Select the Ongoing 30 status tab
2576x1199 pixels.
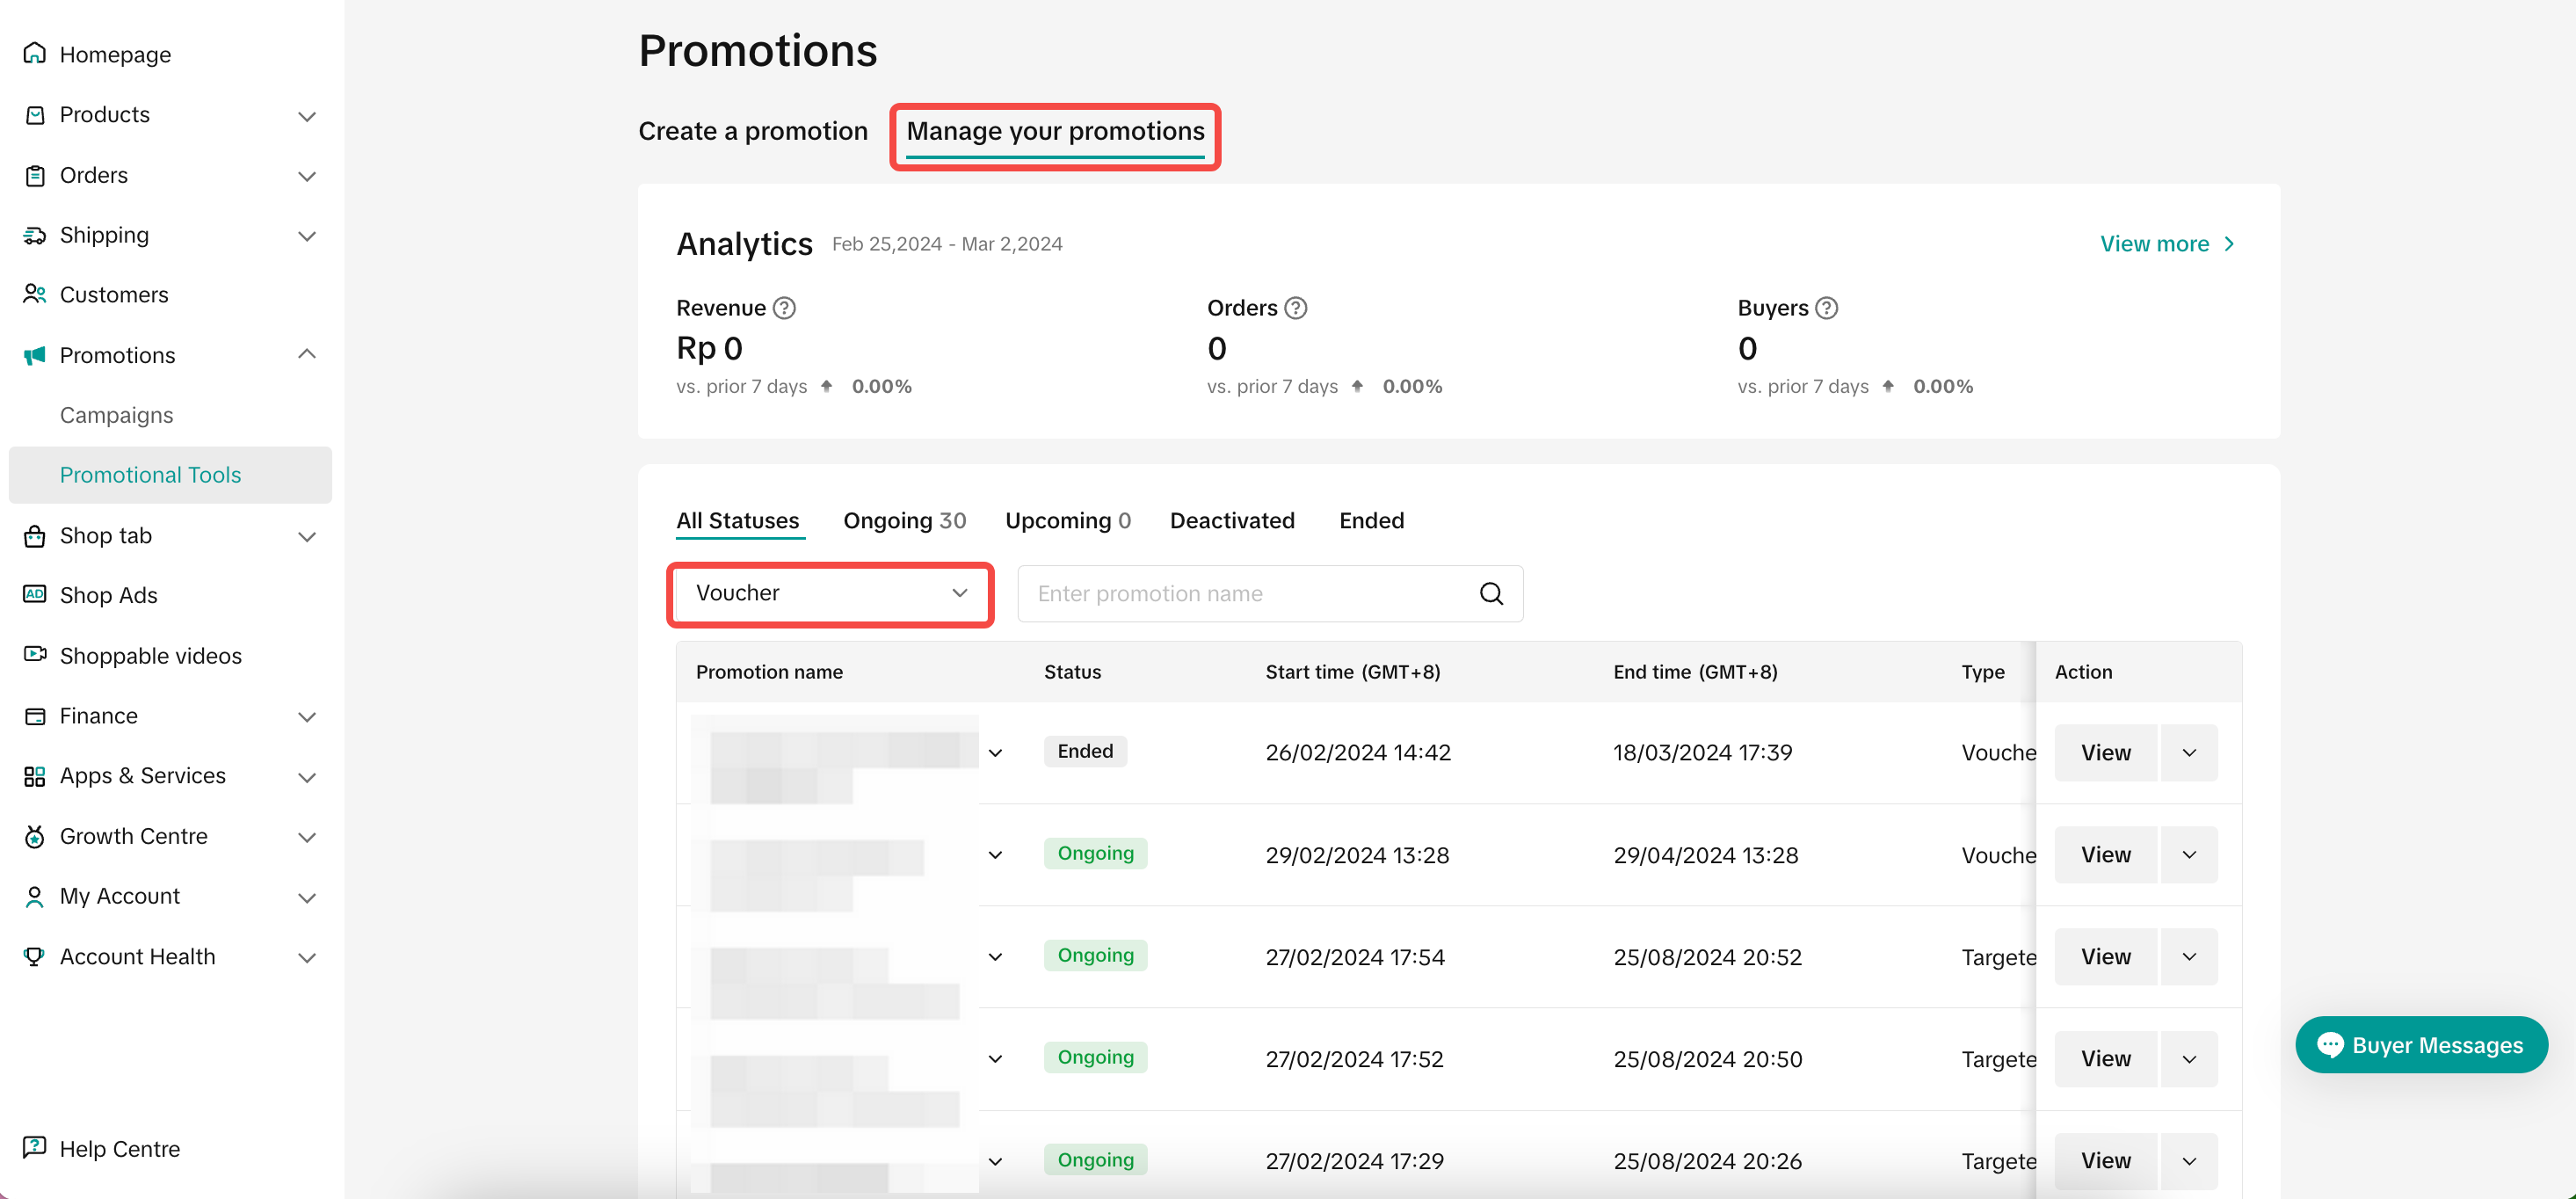[x=904, y=521]
